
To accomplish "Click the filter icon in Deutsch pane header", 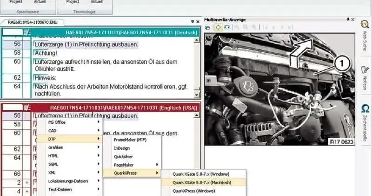I will point(27,32).
